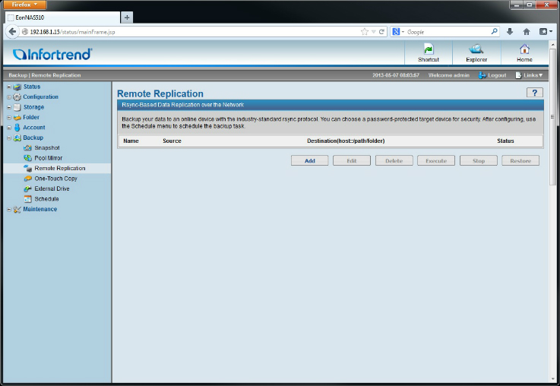Collapse the Backup tree node

click(x=9, y=138)
